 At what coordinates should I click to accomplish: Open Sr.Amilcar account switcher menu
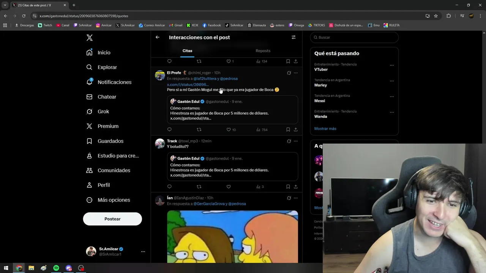tap(116, 251)
